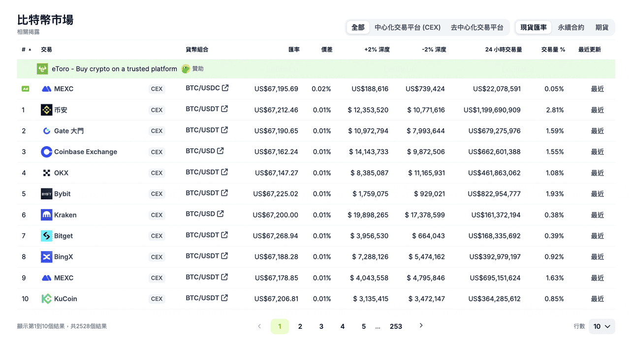Click the Coinbase Exchange logo icon
630x347 pixels.
tap(46, 152)
